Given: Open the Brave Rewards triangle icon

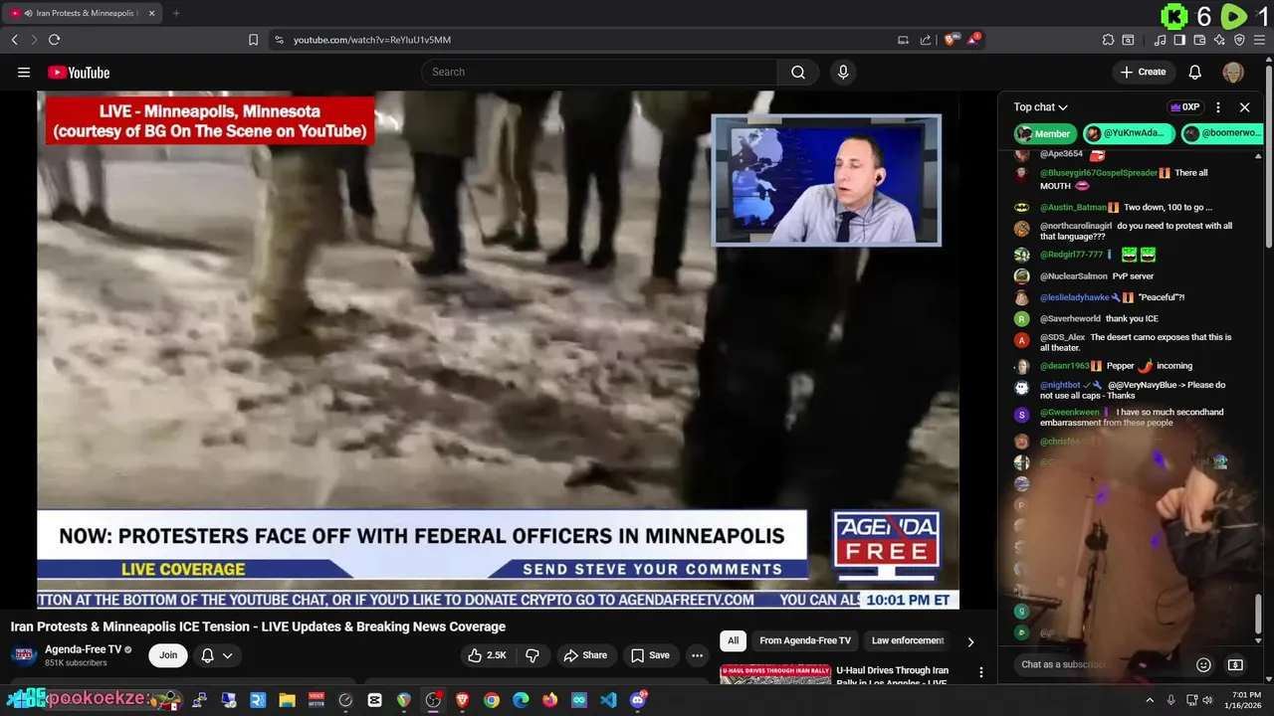Looking at the screenshot, I should point(973,40).
